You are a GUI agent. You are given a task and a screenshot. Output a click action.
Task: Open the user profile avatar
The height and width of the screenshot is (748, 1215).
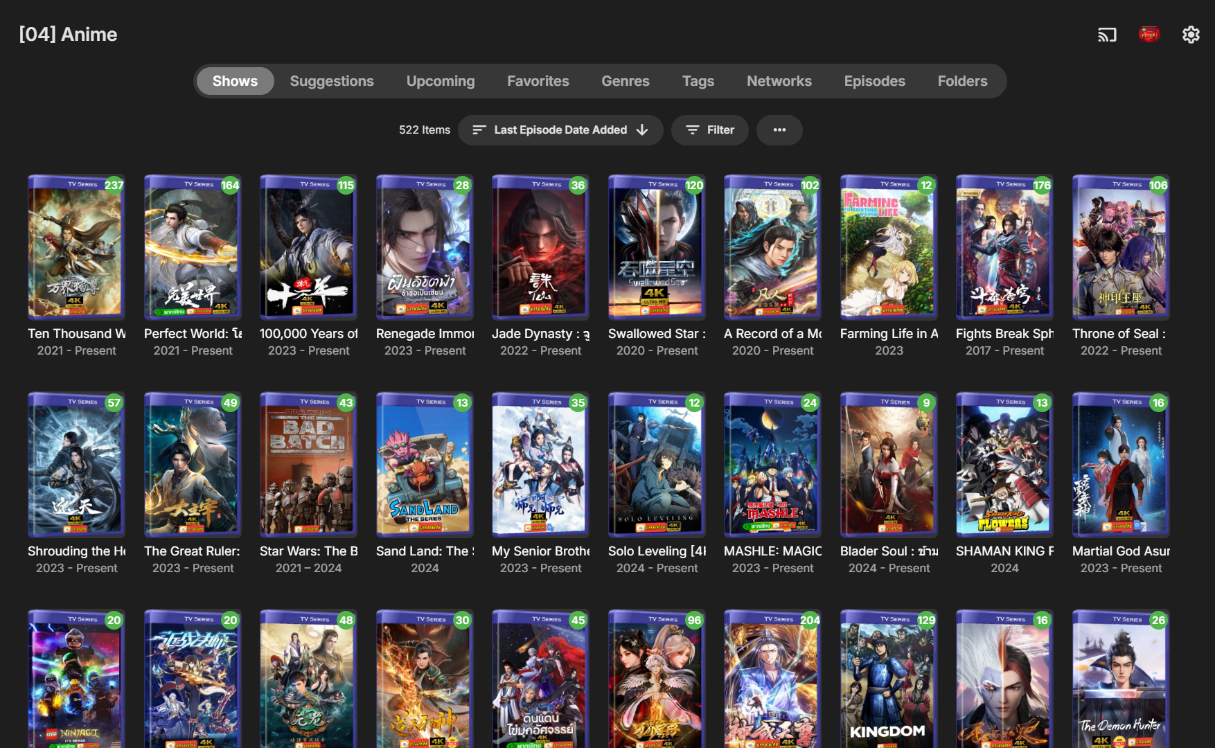(1149, 35)
